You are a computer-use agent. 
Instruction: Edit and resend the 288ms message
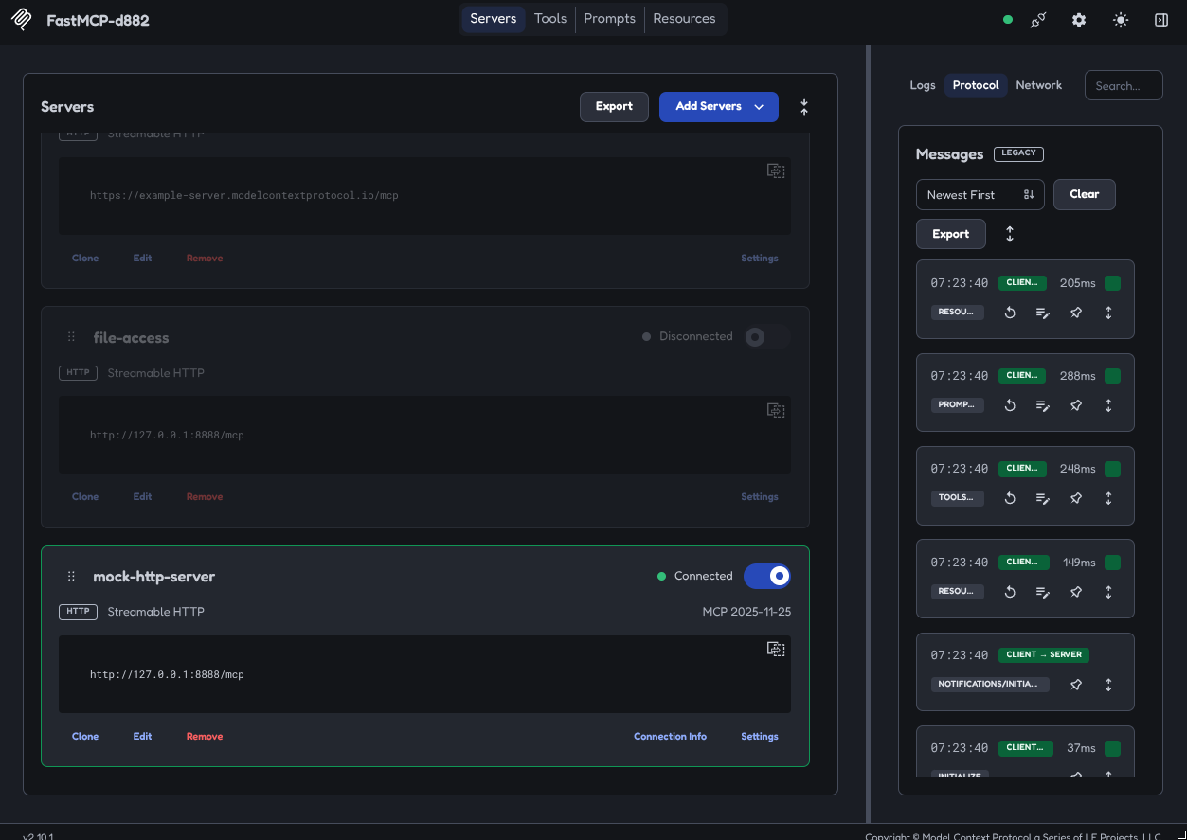pyautogui.click(x=1043, y=405)
